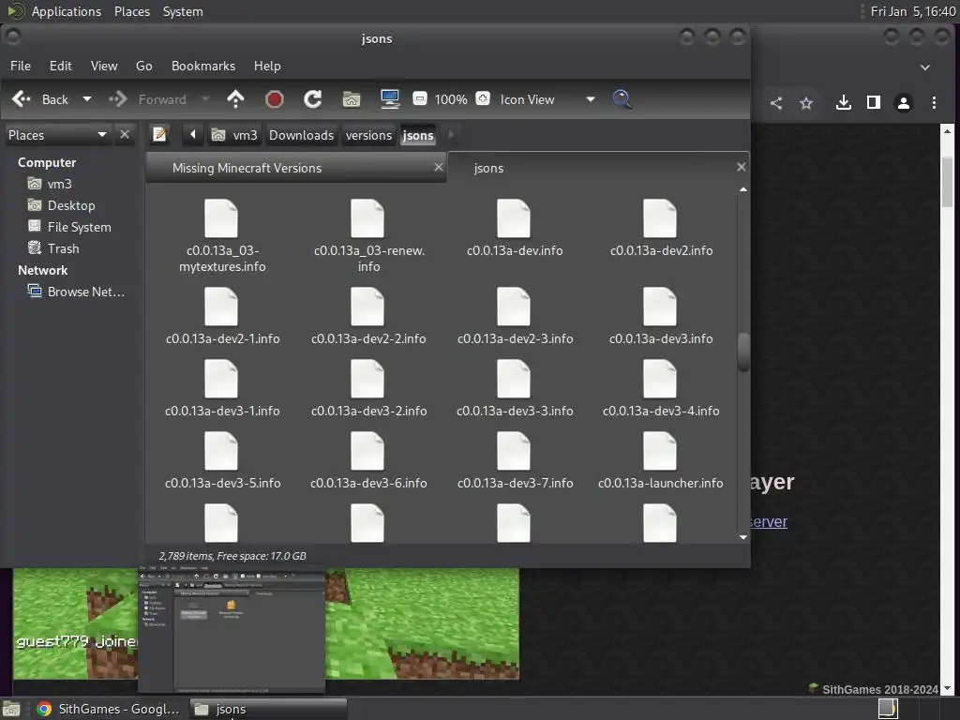The width and height of the screenshot is (960, 720).
Task: Close the Missing Minecraft Versions tab
Action: tap(439, 167)
